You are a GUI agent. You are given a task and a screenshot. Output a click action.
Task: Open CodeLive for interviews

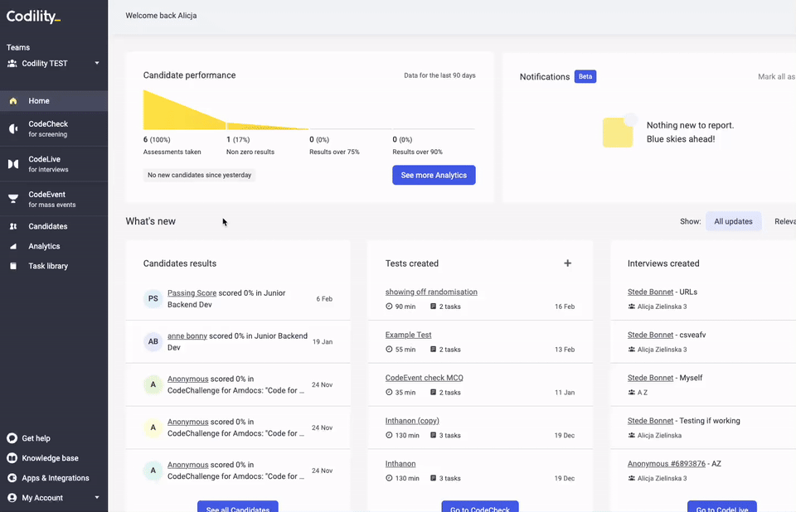pos(54,164)
